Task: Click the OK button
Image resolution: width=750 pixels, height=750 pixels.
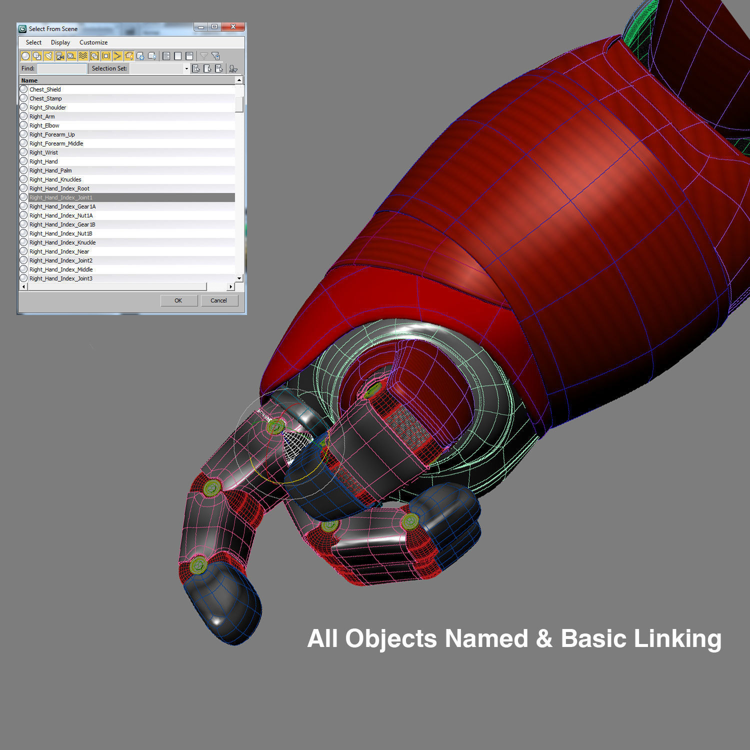Action: coord(178,300)
